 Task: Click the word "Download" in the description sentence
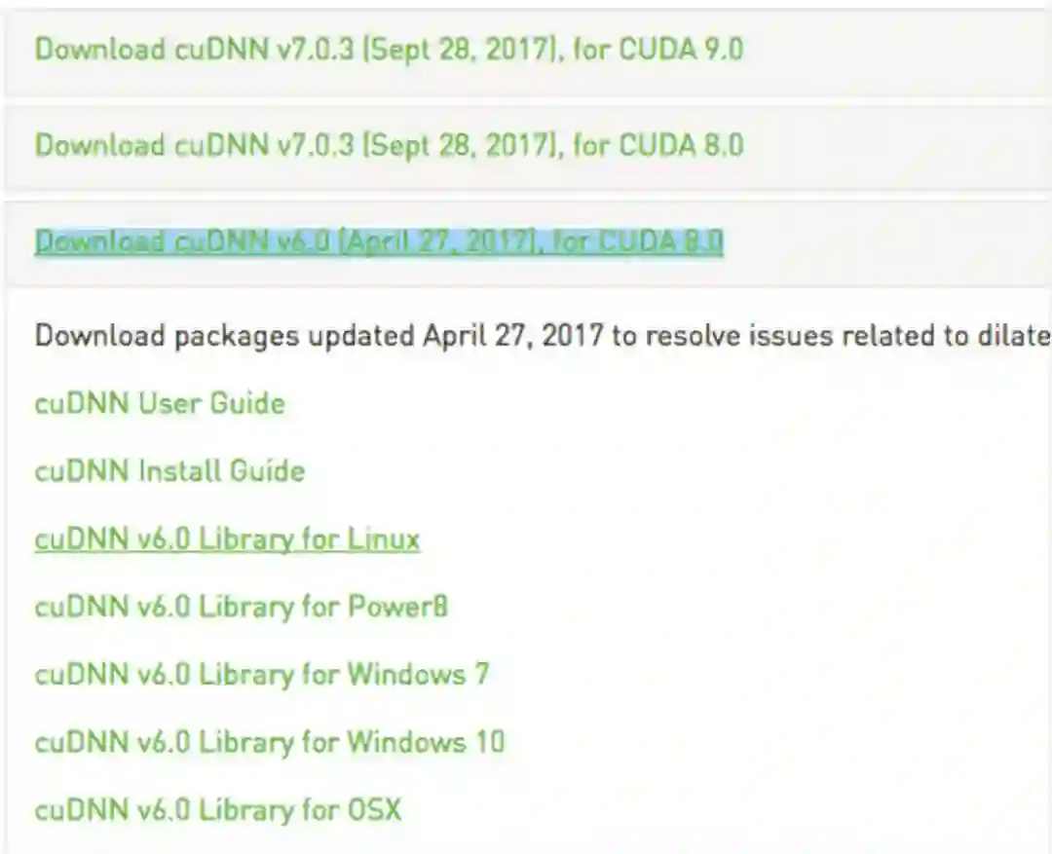pyautogui.click(x=99, y=337)
